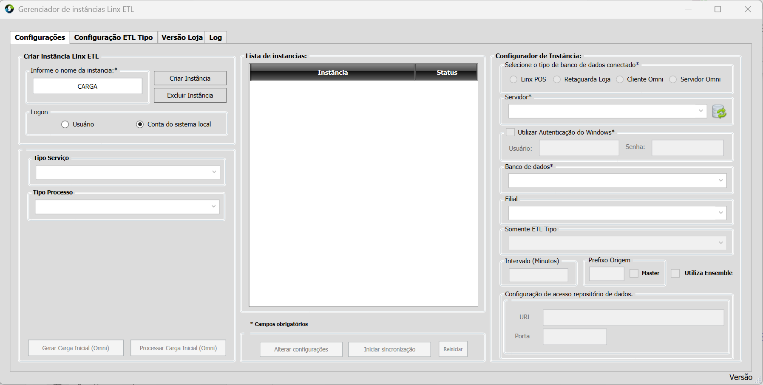
Task: Maximize the Linx ETL window
Action: coord(718,9)
